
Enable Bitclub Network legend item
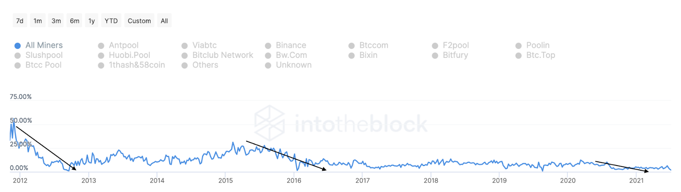(217, 55)
